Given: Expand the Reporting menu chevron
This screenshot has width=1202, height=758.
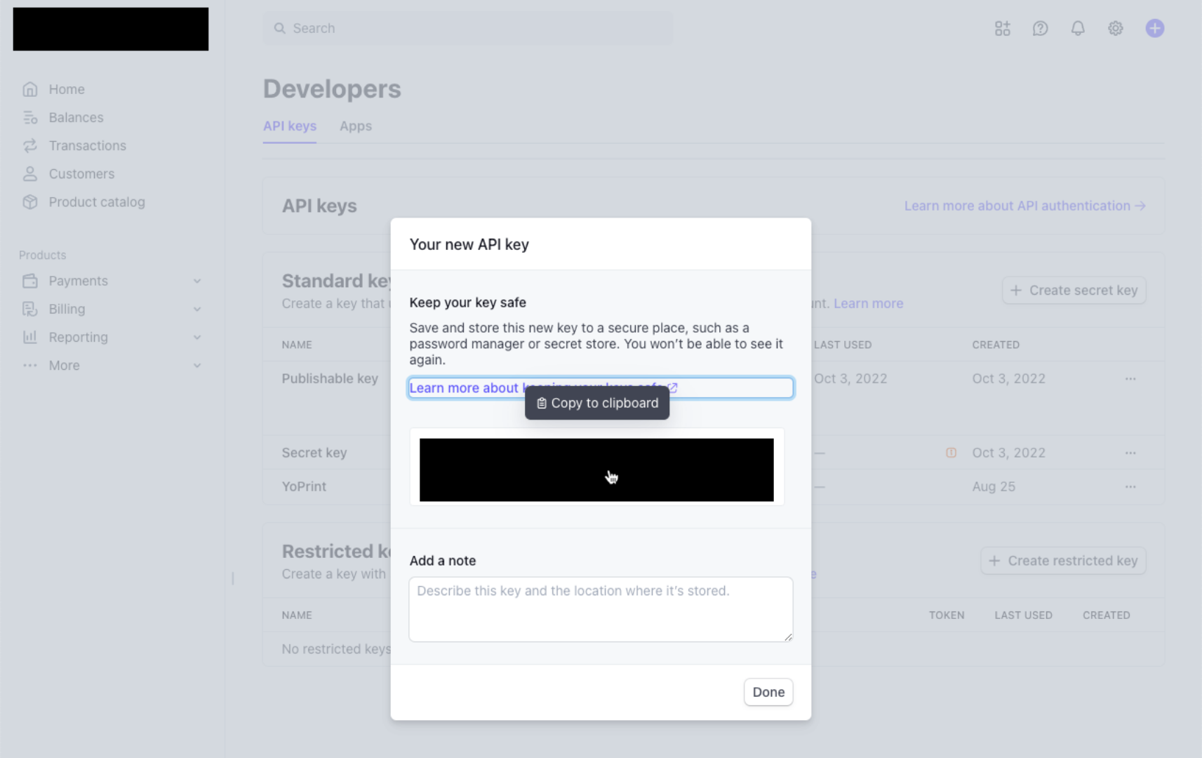Looking at the screenshot, I should coord(197,337).
